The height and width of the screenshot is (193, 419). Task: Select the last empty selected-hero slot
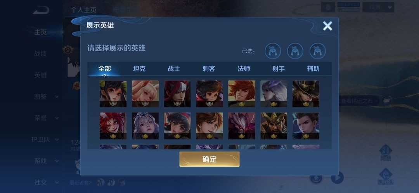(x=317, y=51)
